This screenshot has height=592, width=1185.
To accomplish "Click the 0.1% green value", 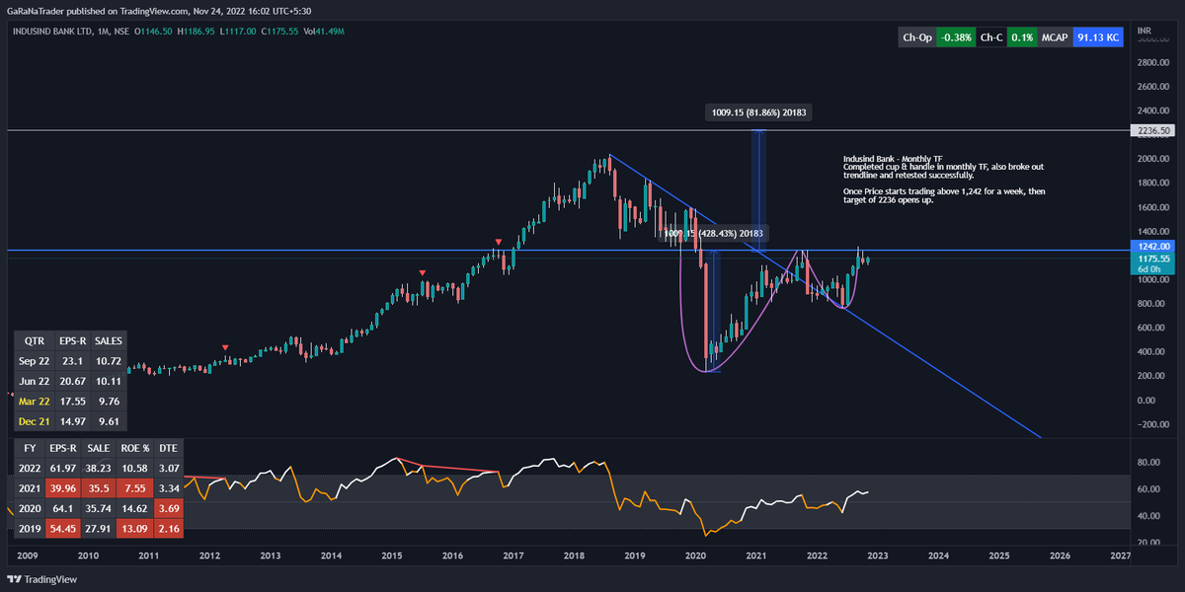I will (x=1022, y=37).
